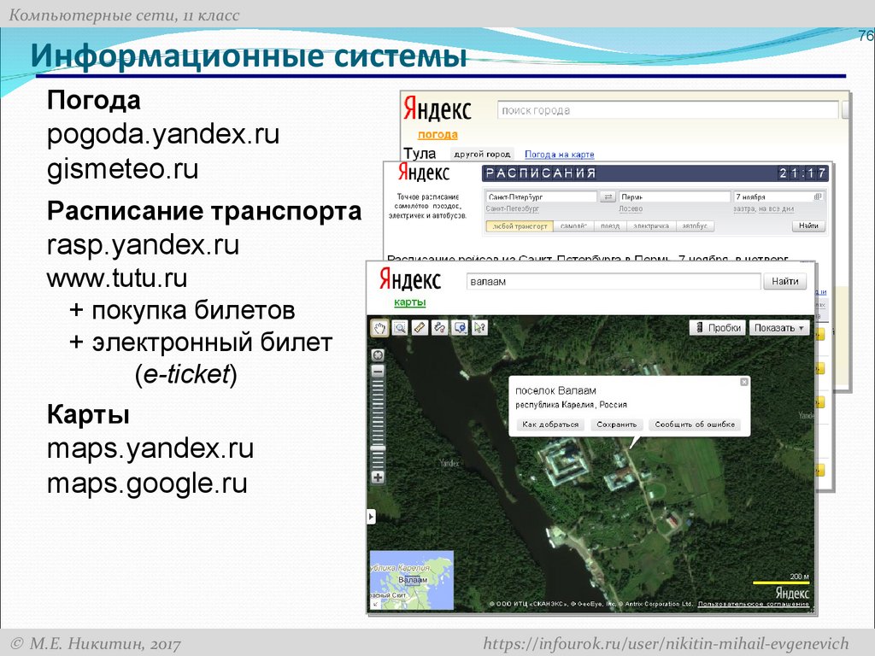Click the orange погода service link
Viewport: 875px width, 656px height.
pyautogui.click(x=437, y=134)
